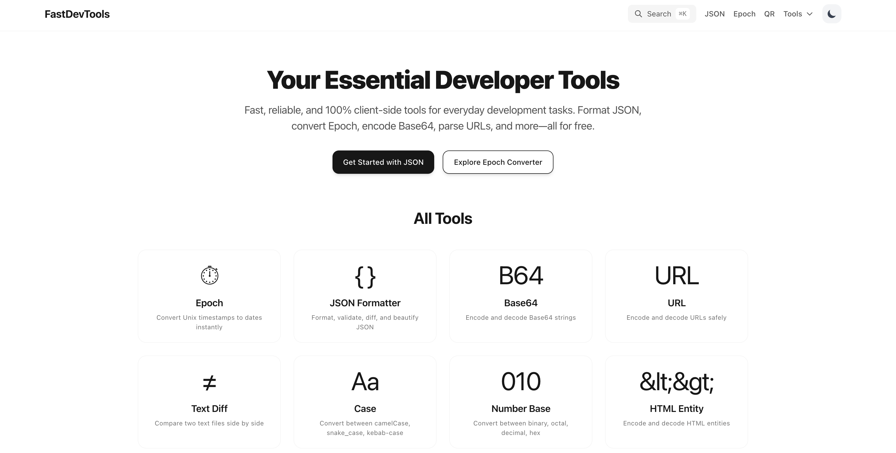Click the Number Base 010 icon
Viewport: 896px width, 453px height.
tap(520, 381)
